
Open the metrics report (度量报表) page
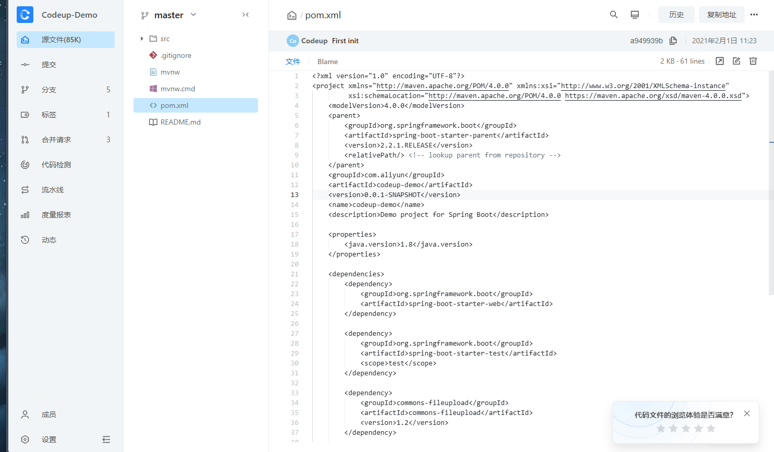click(66, 215)
